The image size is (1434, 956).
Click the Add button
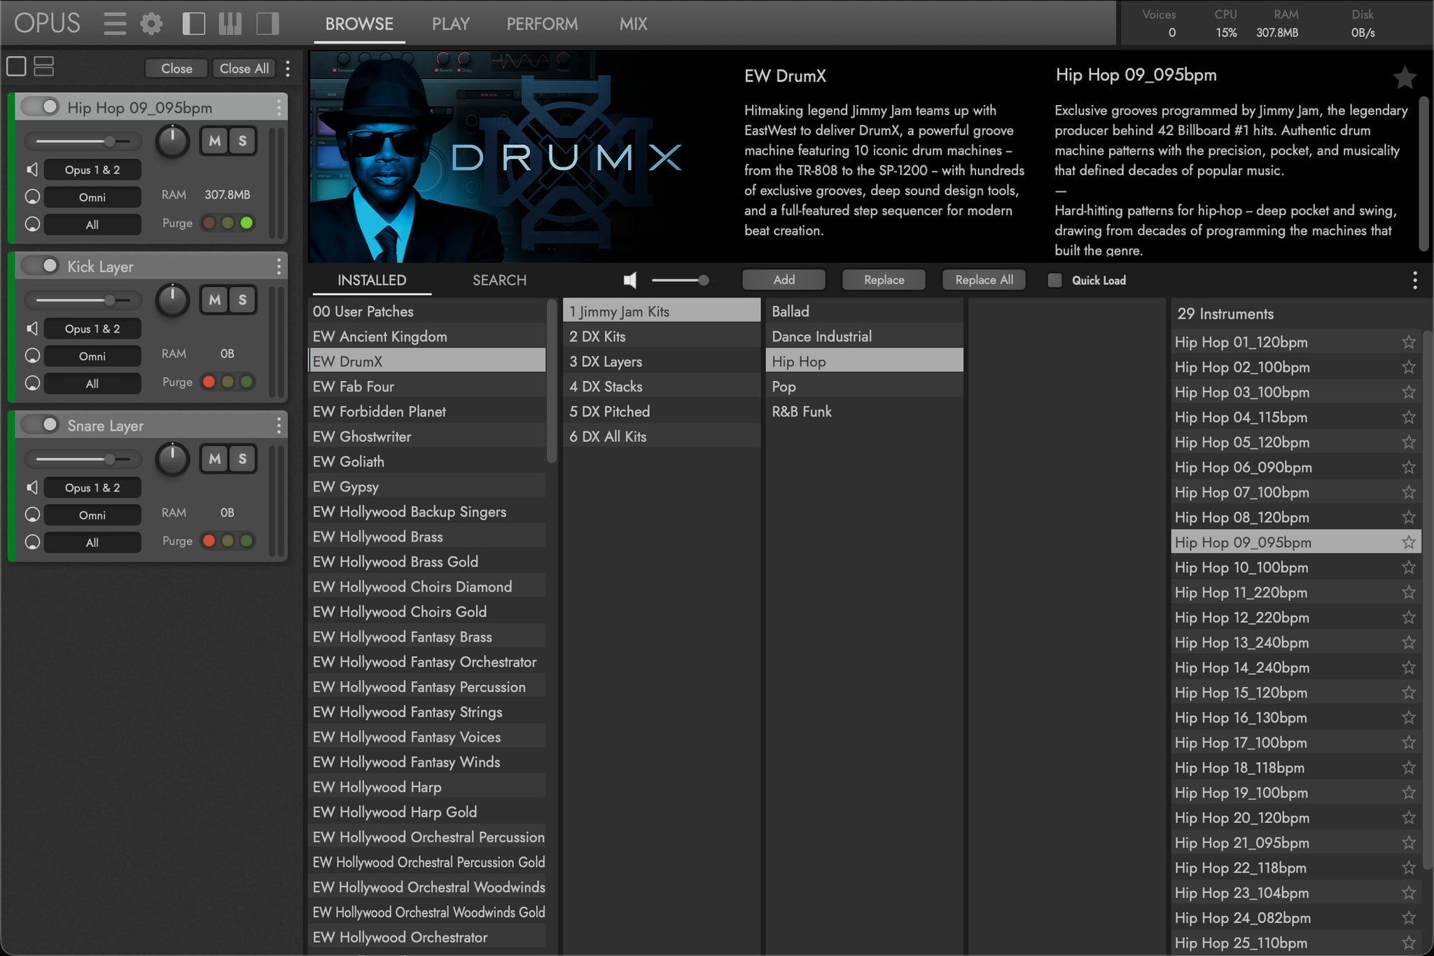[x=784, y=279]
